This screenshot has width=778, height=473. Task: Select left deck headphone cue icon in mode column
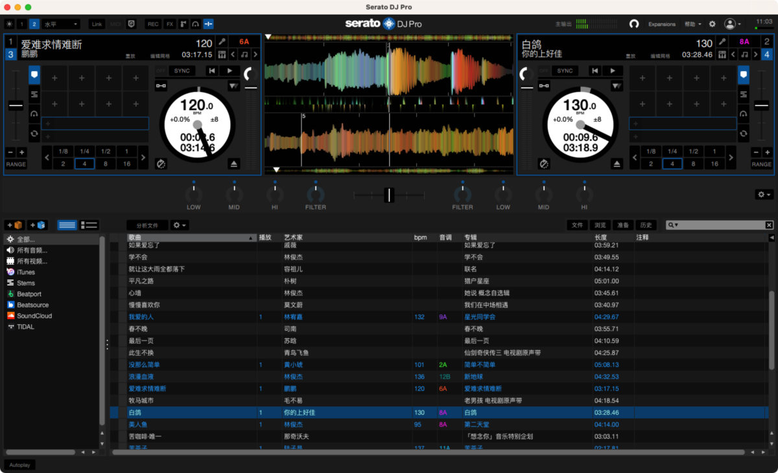(x=34, y=114)
